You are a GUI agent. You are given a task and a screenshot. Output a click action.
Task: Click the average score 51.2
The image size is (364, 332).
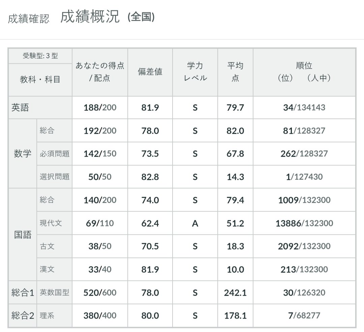click(x=235, y=223)
